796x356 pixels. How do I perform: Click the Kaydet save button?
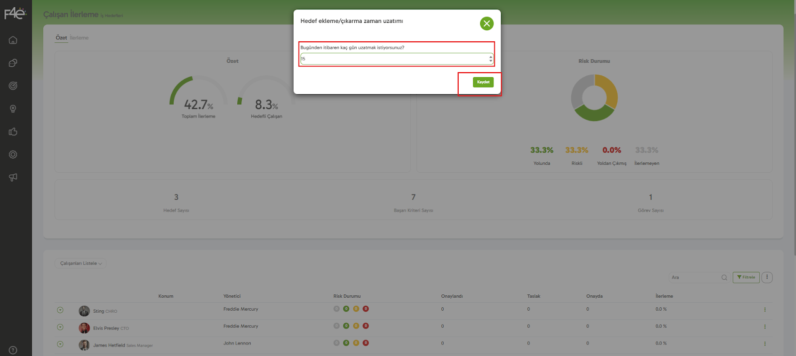483,82
